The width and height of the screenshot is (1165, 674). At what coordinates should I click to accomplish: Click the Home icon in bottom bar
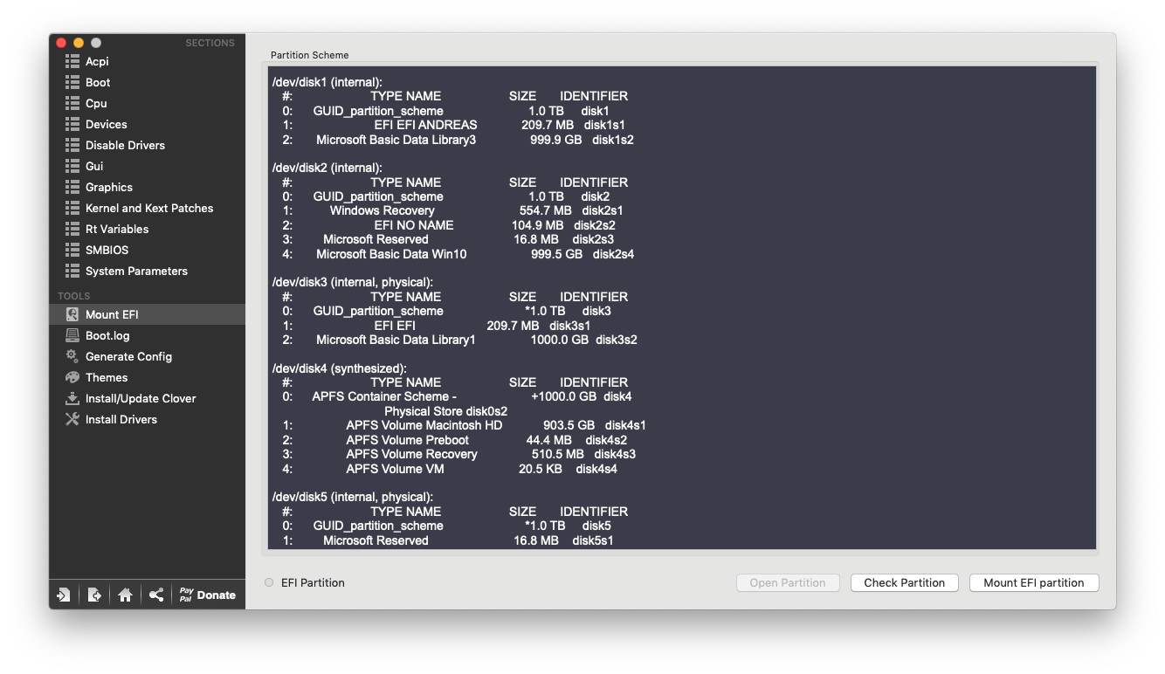click(125, 595)
